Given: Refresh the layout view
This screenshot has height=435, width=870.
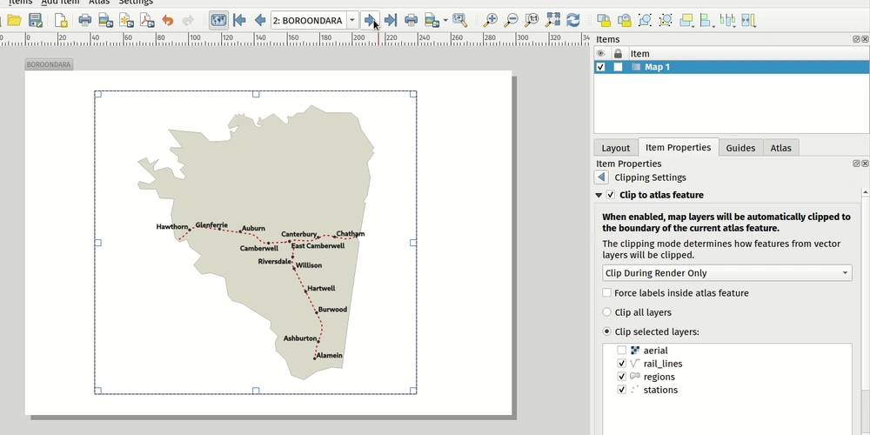Looking at the screenshot, I should point(573,21).
